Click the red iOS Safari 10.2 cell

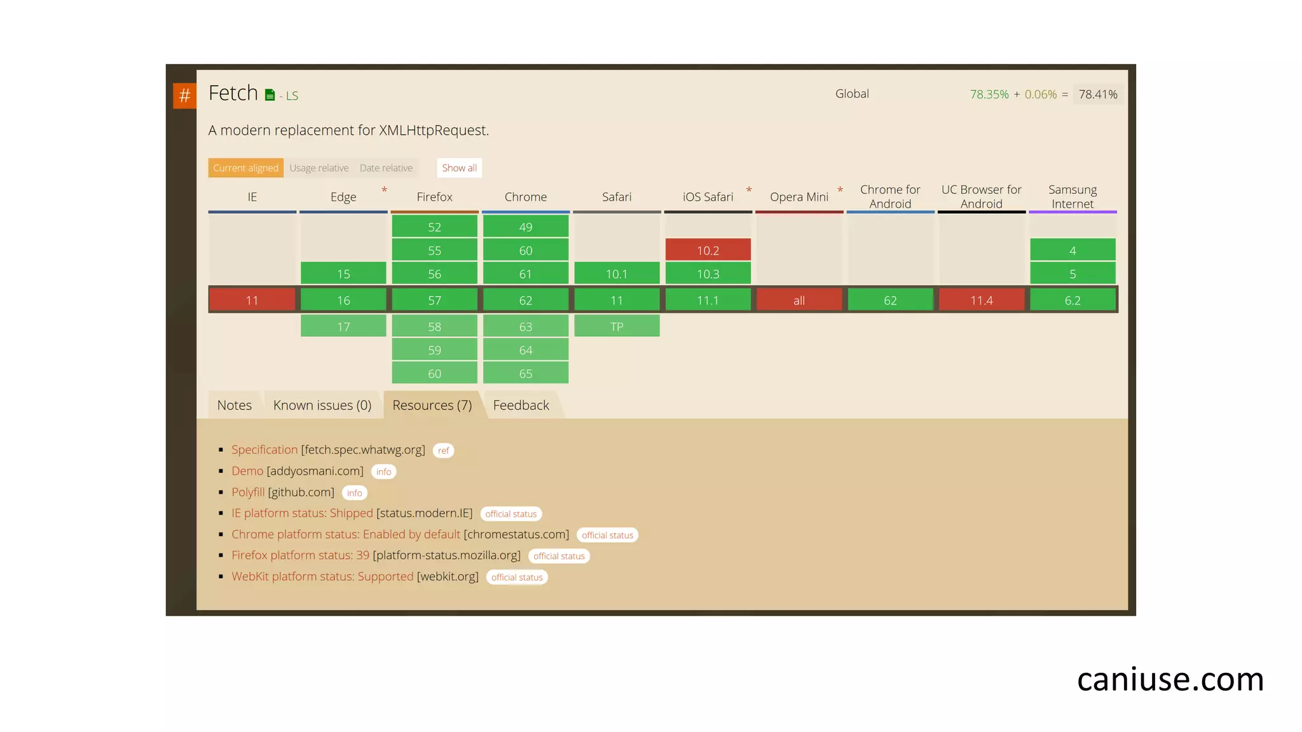click(x=708, y=250)
